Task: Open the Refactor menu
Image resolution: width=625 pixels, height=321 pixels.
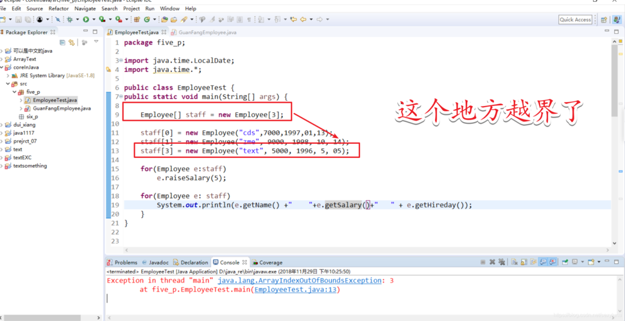Action: (58, 8)
